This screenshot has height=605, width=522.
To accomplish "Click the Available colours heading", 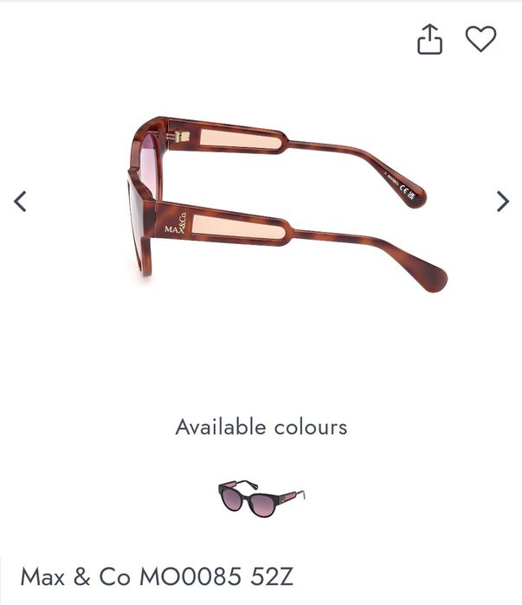I will [x=261, y=427].
